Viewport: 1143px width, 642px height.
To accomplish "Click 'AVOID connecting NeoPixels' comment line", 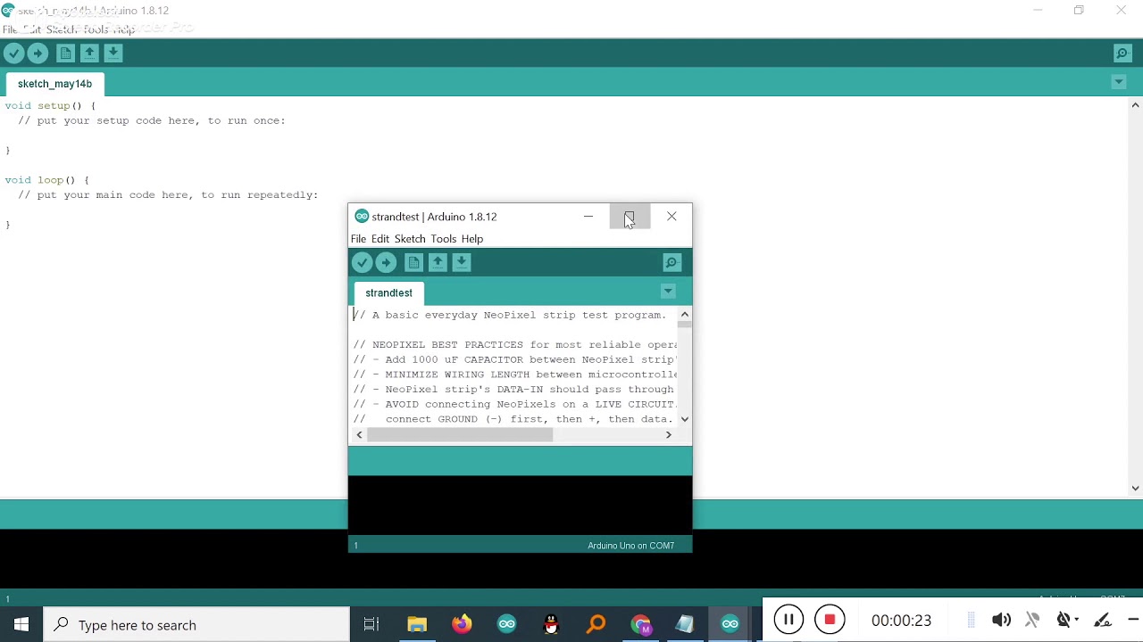I will tap(514, 404).
